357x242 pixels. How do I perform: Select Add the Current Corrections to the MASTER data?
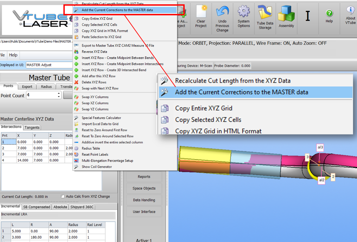(x=125, y=10)
